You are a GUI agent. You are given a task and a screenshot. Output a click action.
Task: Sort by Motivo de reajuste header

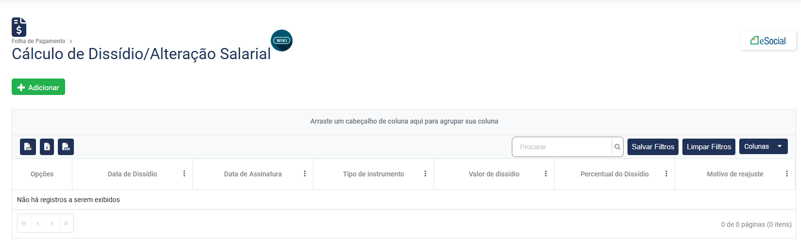click(x=735, y=174)
